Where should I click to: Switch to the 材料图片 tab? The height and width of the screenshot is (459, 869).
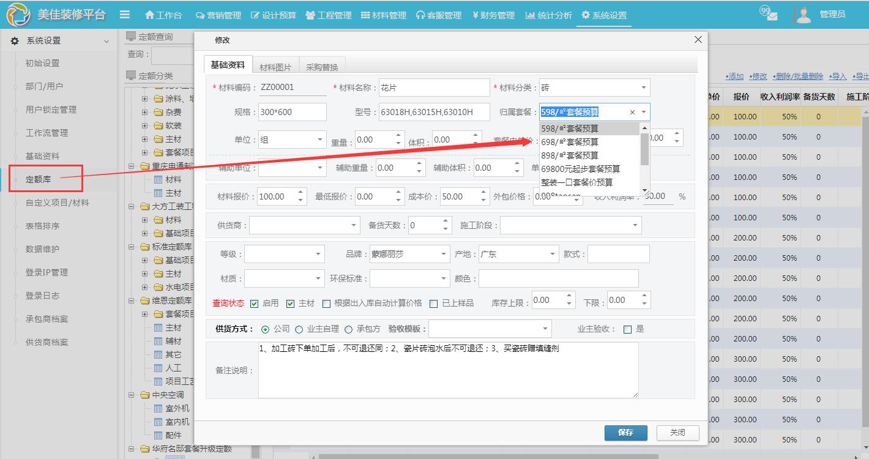point(275,67)
